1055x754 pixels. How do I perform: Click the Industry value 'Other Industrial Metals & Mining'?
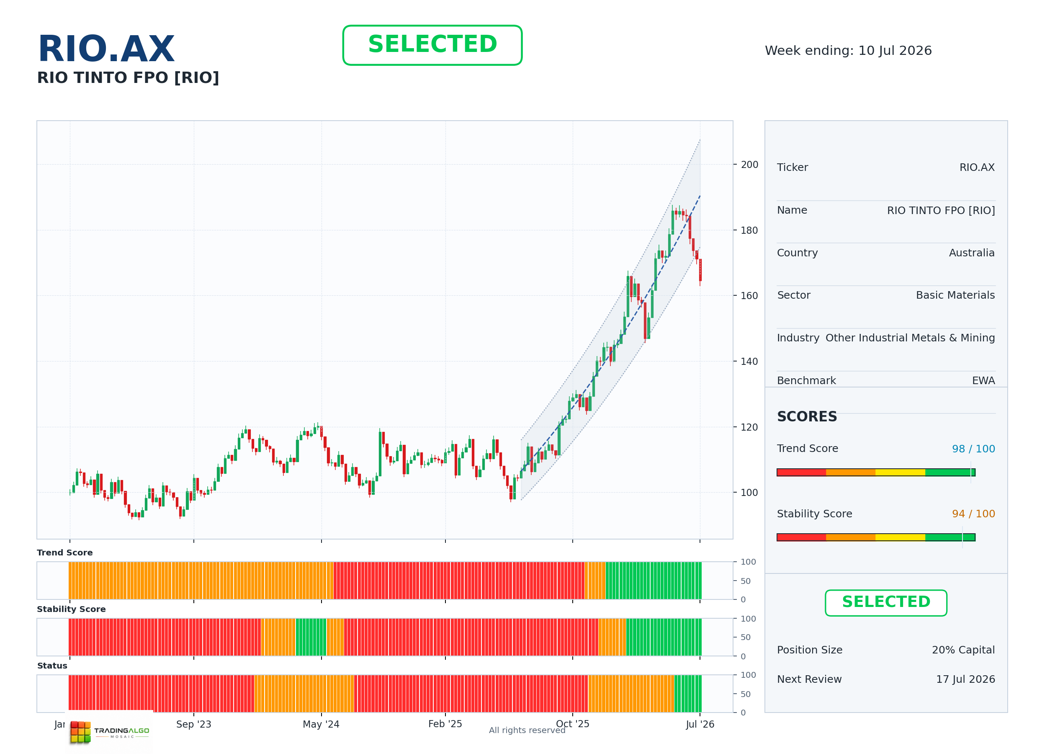(910, 338)
